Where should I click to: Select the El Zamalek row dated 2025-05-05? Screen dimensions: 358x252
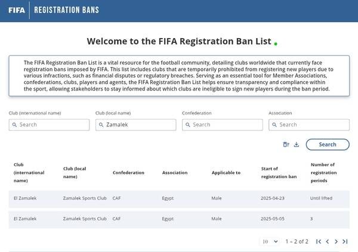[x=179, y=219]
